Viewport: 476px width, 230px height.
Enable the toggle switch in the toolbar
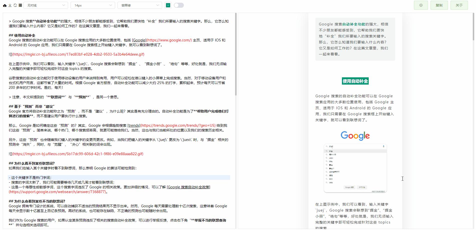pos(179,5)
